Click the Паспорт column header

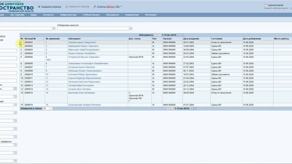(x=167, y=39)
